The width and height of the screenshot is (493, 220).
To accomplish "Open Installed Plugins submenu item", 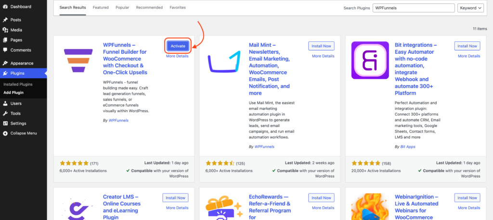I will (18, 85).
